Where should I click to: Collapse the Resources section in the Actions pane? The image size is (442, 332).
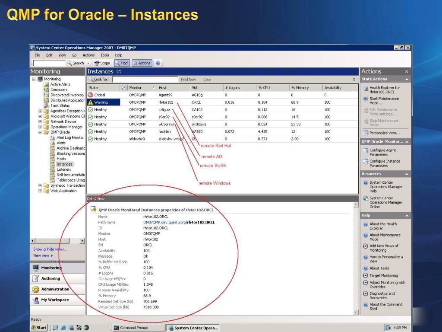pos(407,174)
